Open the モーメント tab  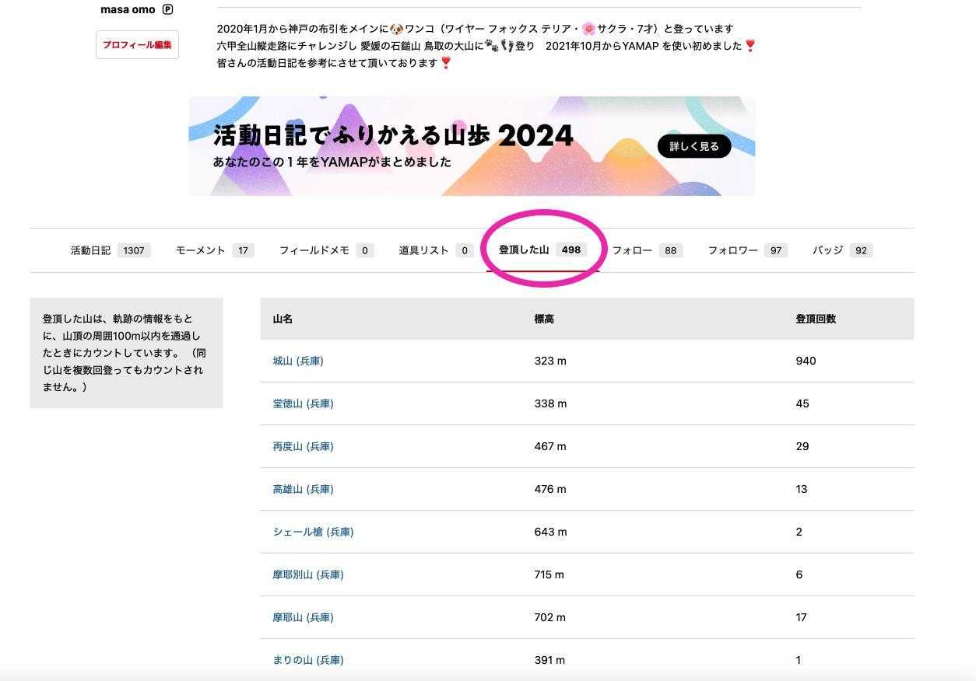(214, 250)
